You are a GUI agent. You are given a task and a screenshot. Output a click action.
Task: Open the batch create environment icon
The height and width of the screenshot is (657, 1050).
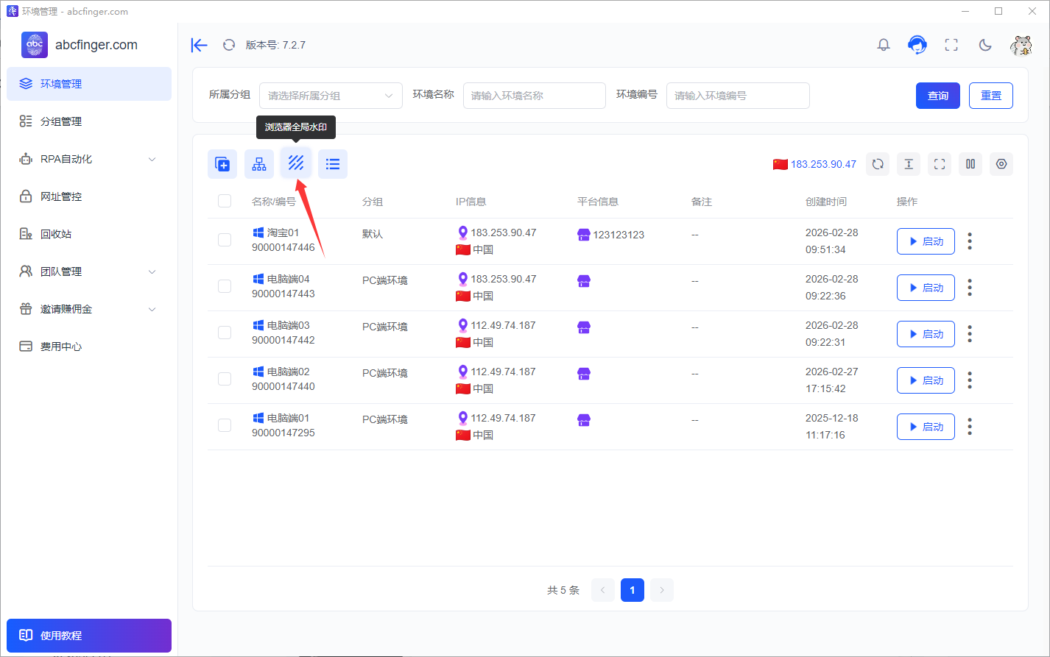(x=222, y=163)
